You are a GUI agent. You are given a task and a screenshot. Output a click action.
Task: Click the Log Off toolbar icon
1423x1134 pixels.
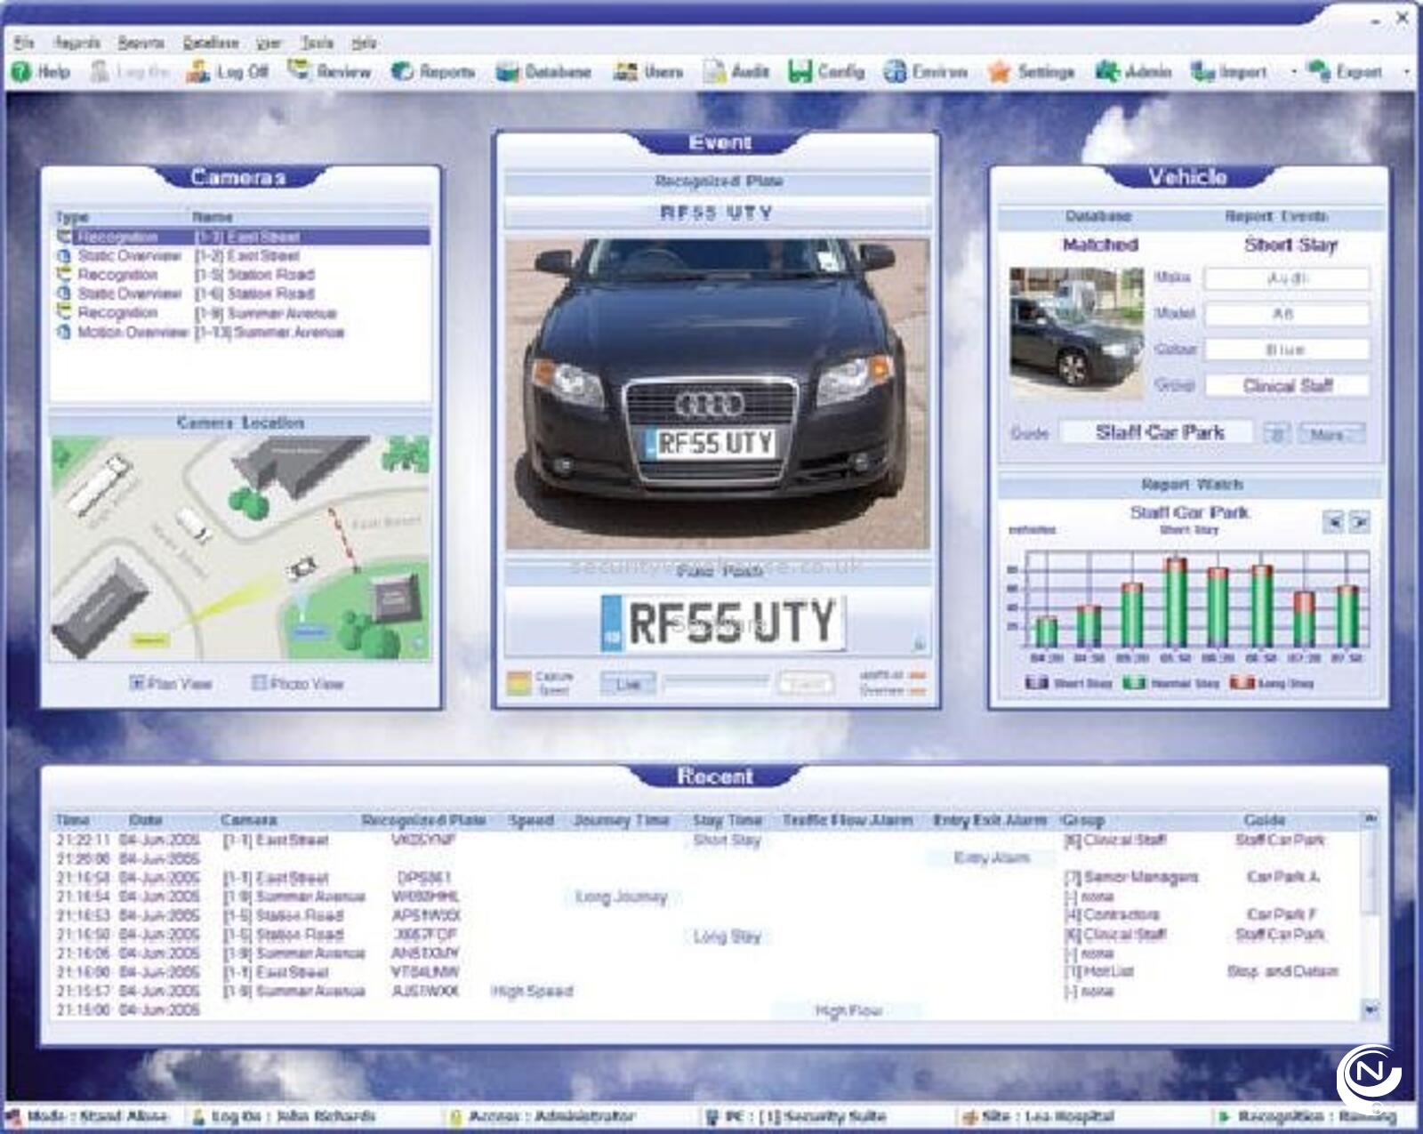[197, 72]
